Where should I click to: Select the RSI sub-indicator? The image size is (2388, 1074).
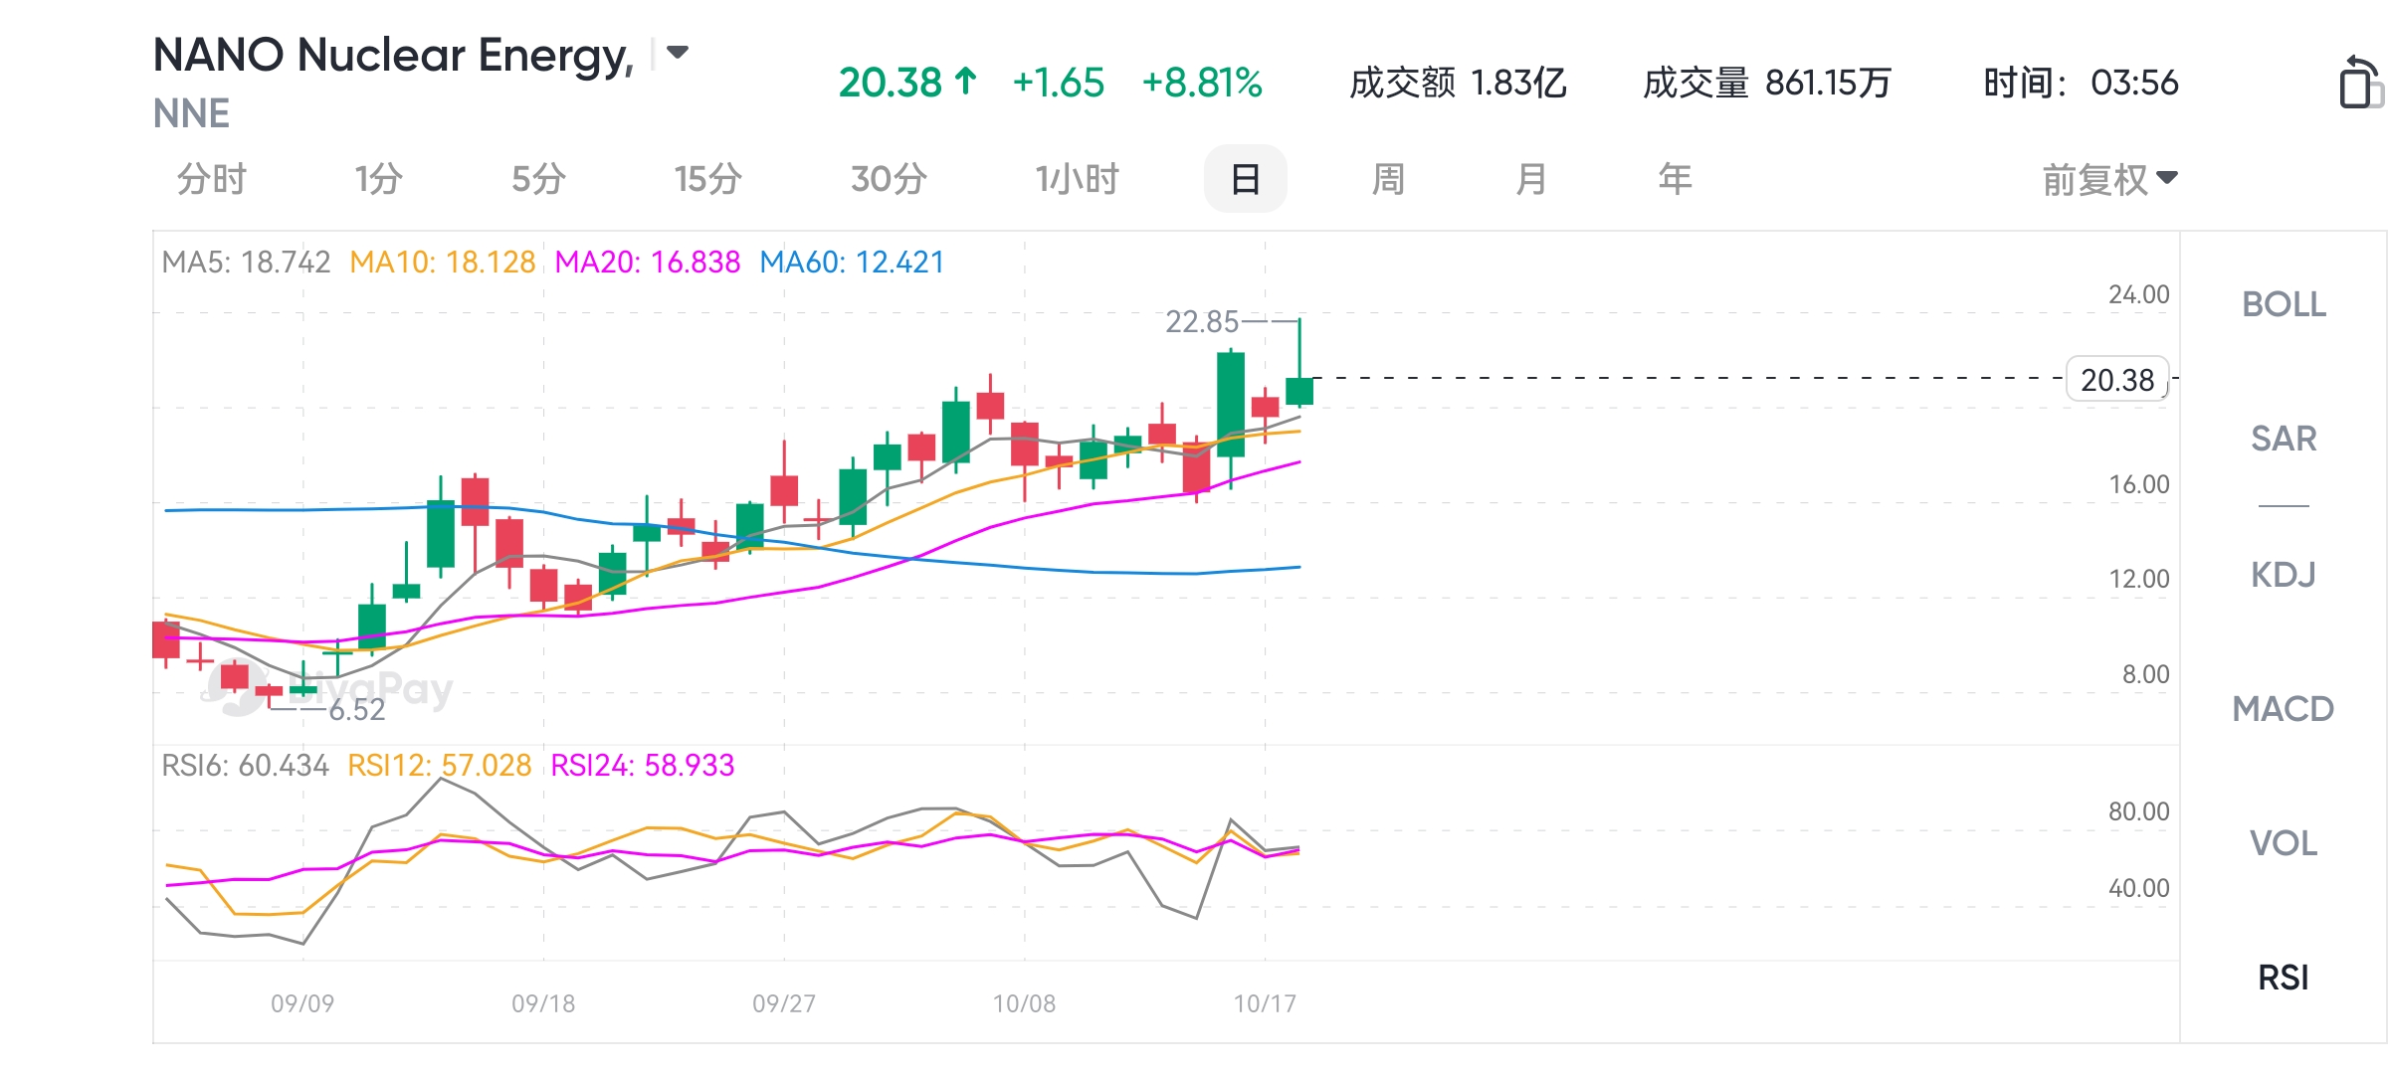pyautogui.click(x=2284, y=978)
